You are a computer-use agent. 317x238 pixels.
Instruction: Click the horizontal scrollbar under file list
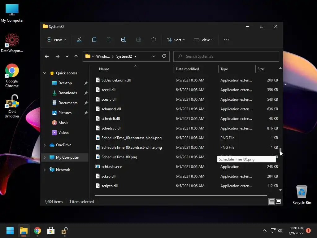tap(181, 196)
